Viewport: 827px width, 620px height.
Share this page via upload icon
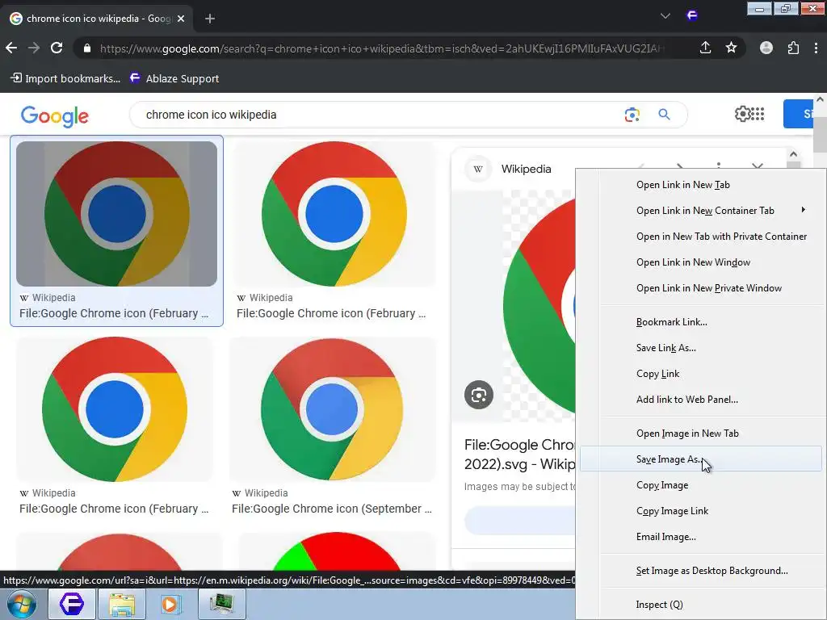705,48
